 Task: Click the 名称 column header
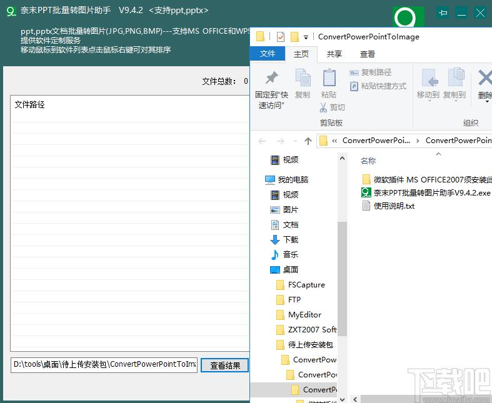tap(368, 161)
